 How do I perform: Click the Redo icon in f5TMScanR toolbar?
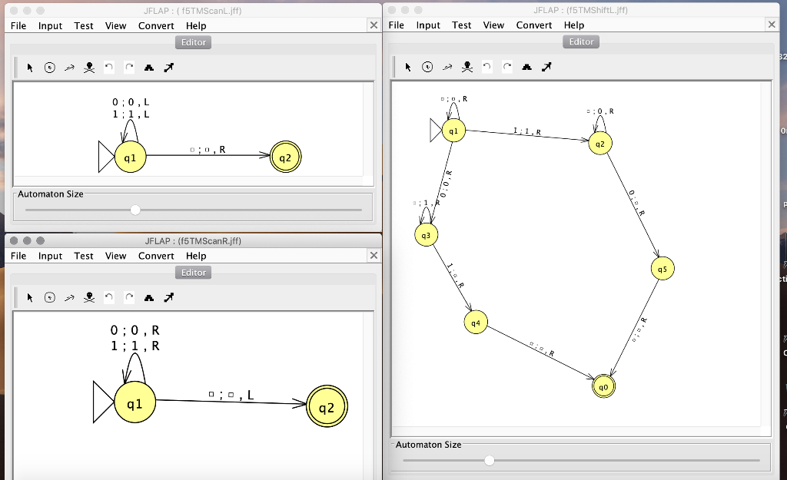pyautogui.click(x=128, y=297)
